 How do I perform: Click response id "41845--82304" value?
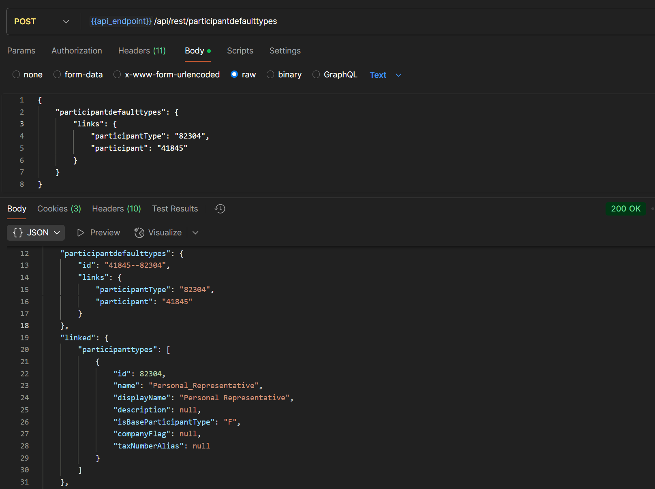tap(135, 265)
